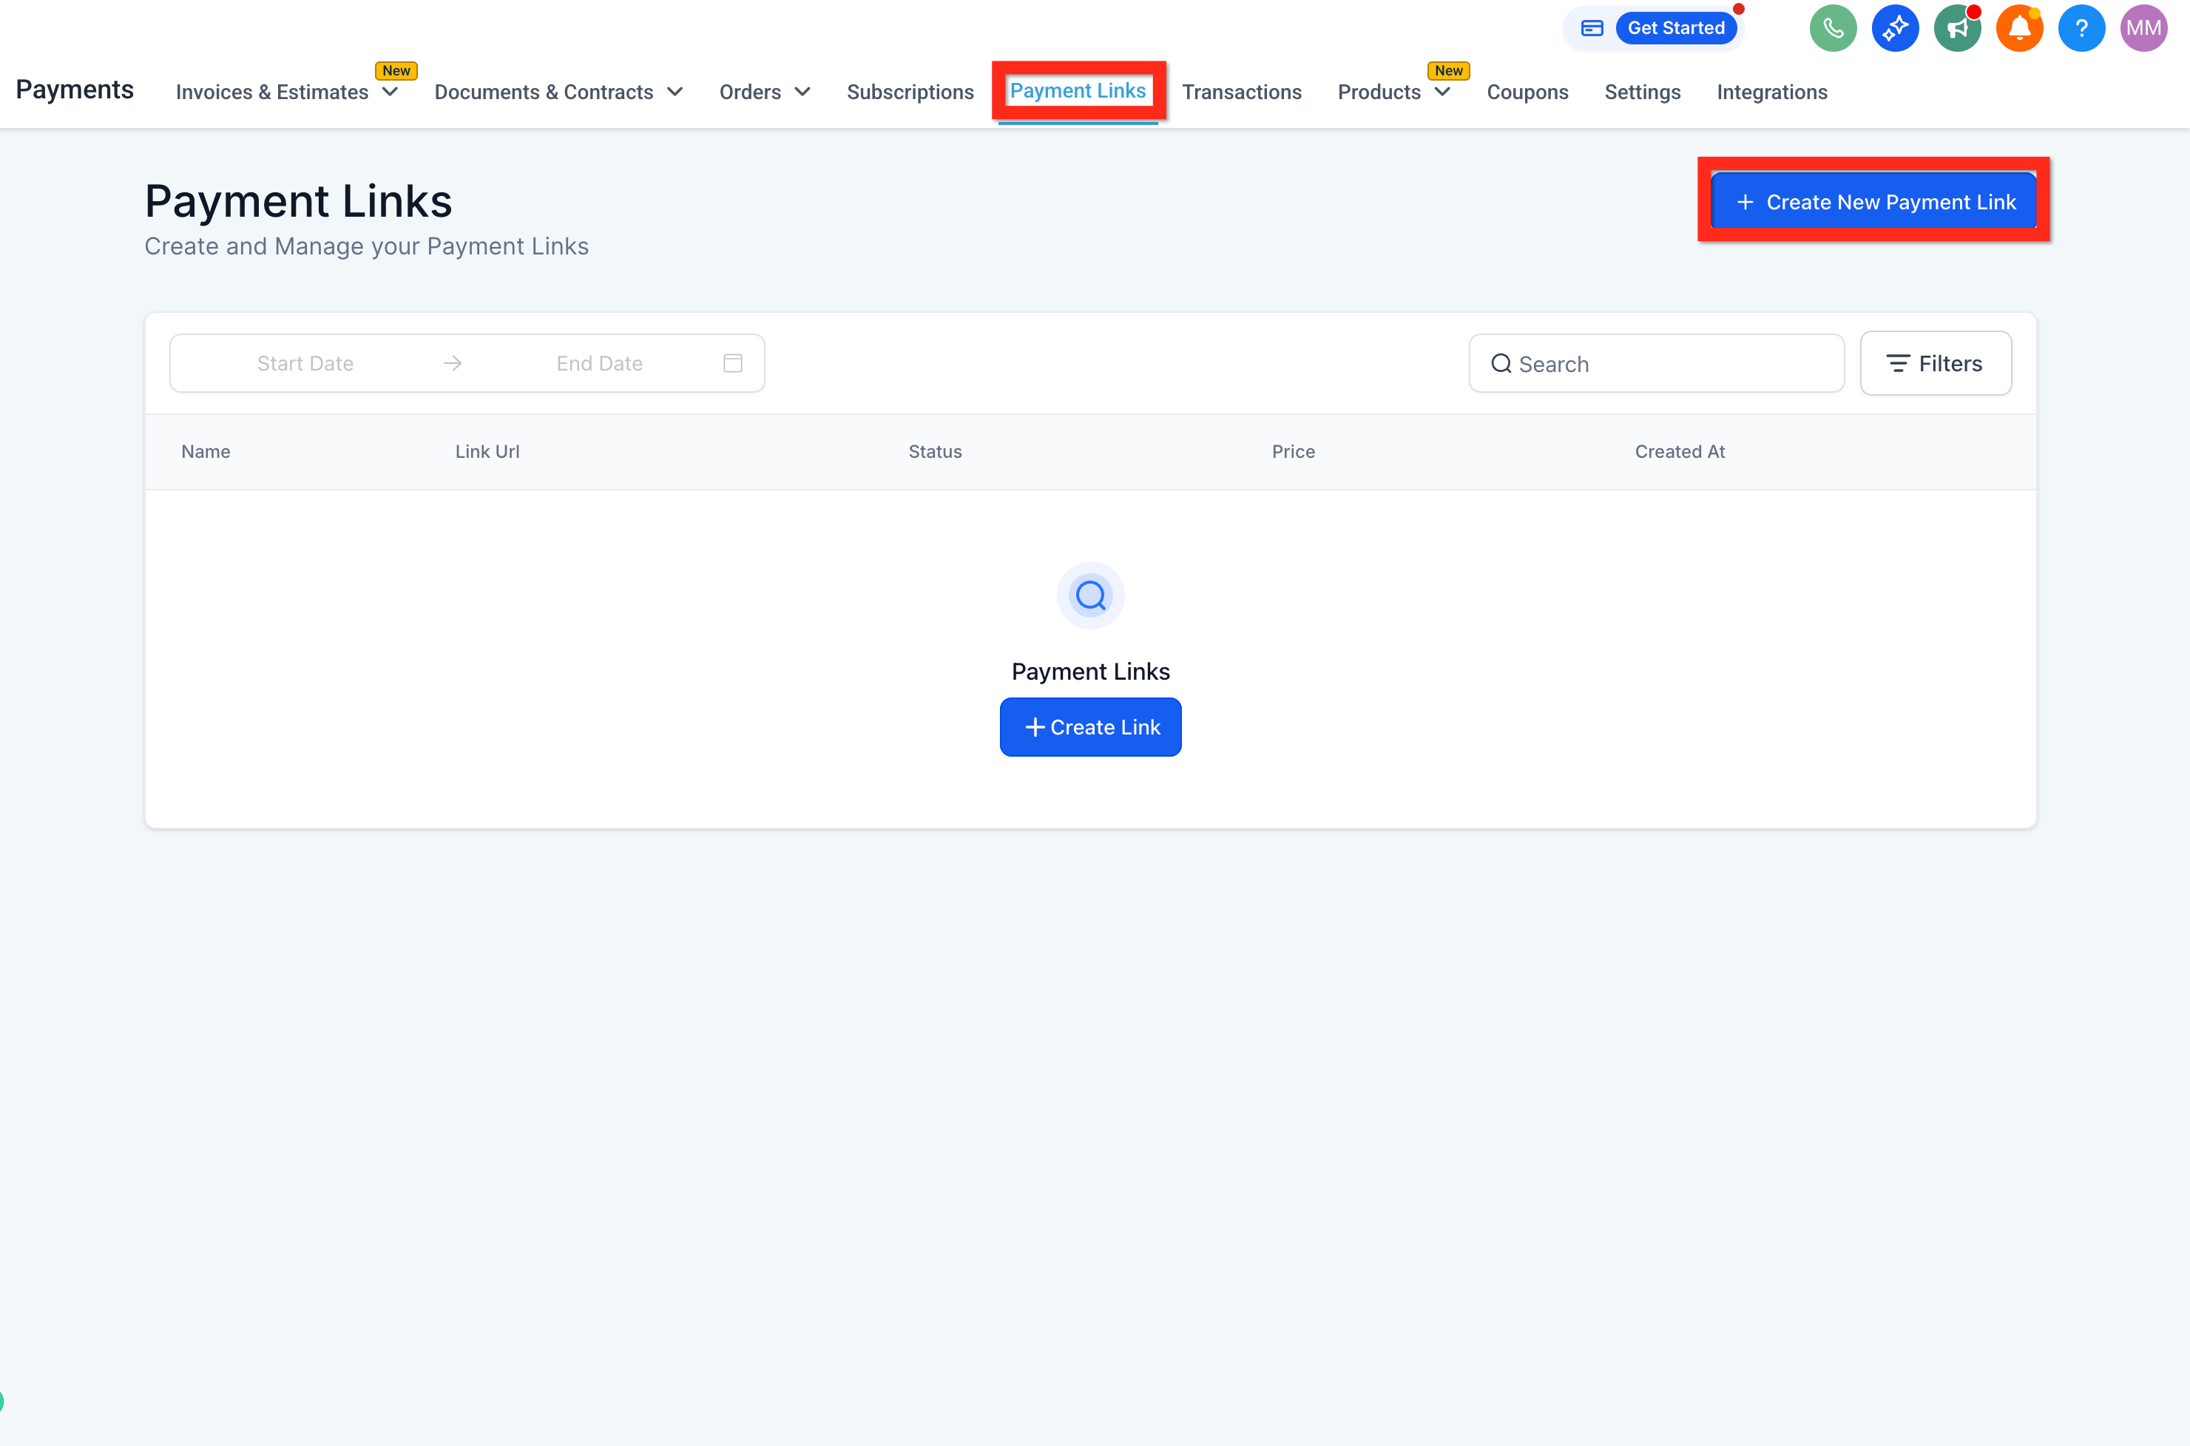
Task: Go to the Coupons tab
Action: pos(1527,92)
